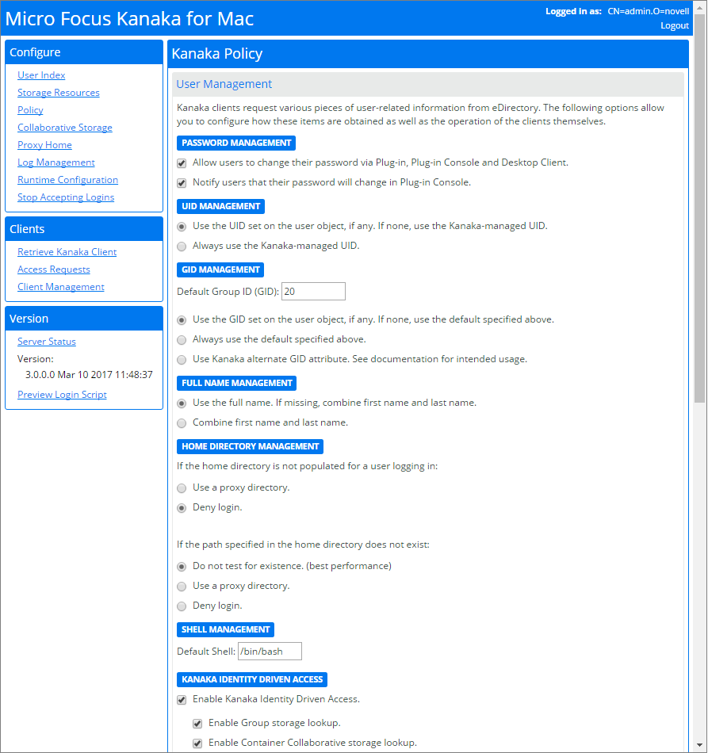Select always use default GID specified above
The image size is (708, 753).
coord(182,340)
